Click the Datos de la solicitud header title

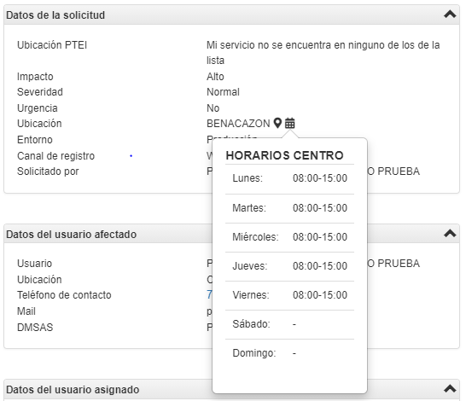tap(55, 15)
